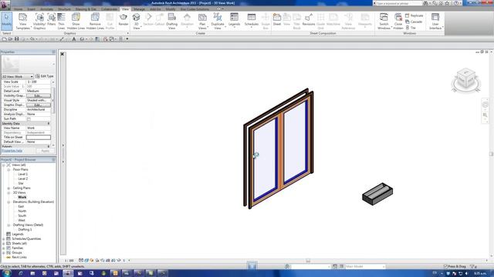Create a new Sheet

[x=277, y=19]
